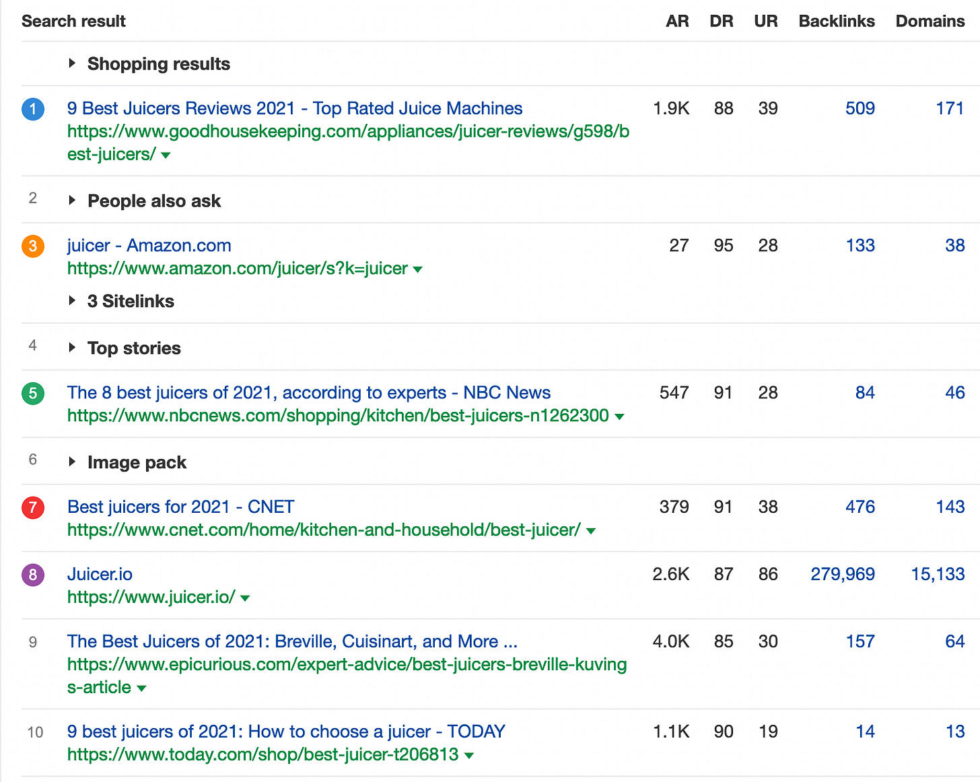Open 14 backlinks for TODAY result
980x782 pixels.
pyautogui.click(x=866, y=732)
